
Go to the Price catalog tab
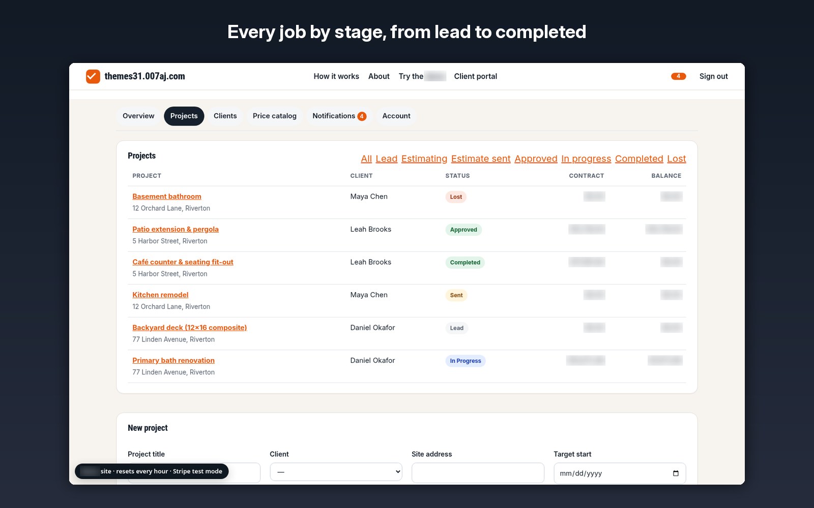click(x=275, y=116)
